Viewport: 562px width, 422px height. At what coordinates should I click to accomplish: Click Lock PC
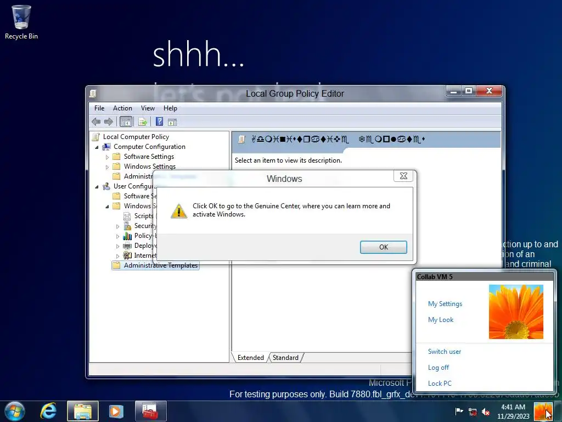pyautogui.click(x=440, y=383)
